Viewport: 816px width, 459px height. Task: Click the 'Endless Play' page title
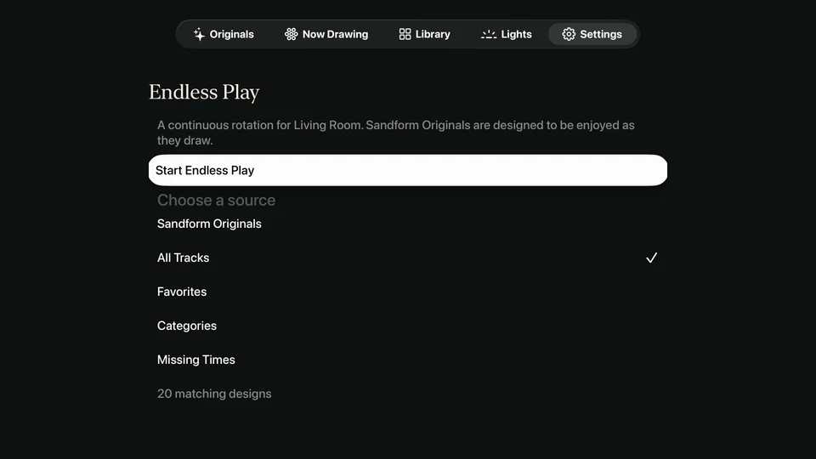click(x=204, y=92)
